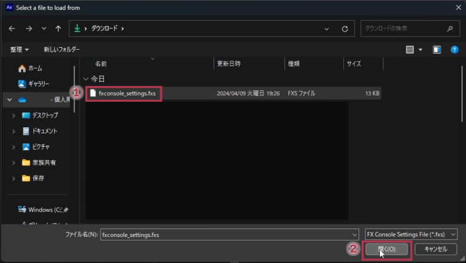Image resolution: width=466 pixels, height=263 pixels.
Task: Click the fxconsole_settings.fxs file icon
Action: tap(93, 93)
